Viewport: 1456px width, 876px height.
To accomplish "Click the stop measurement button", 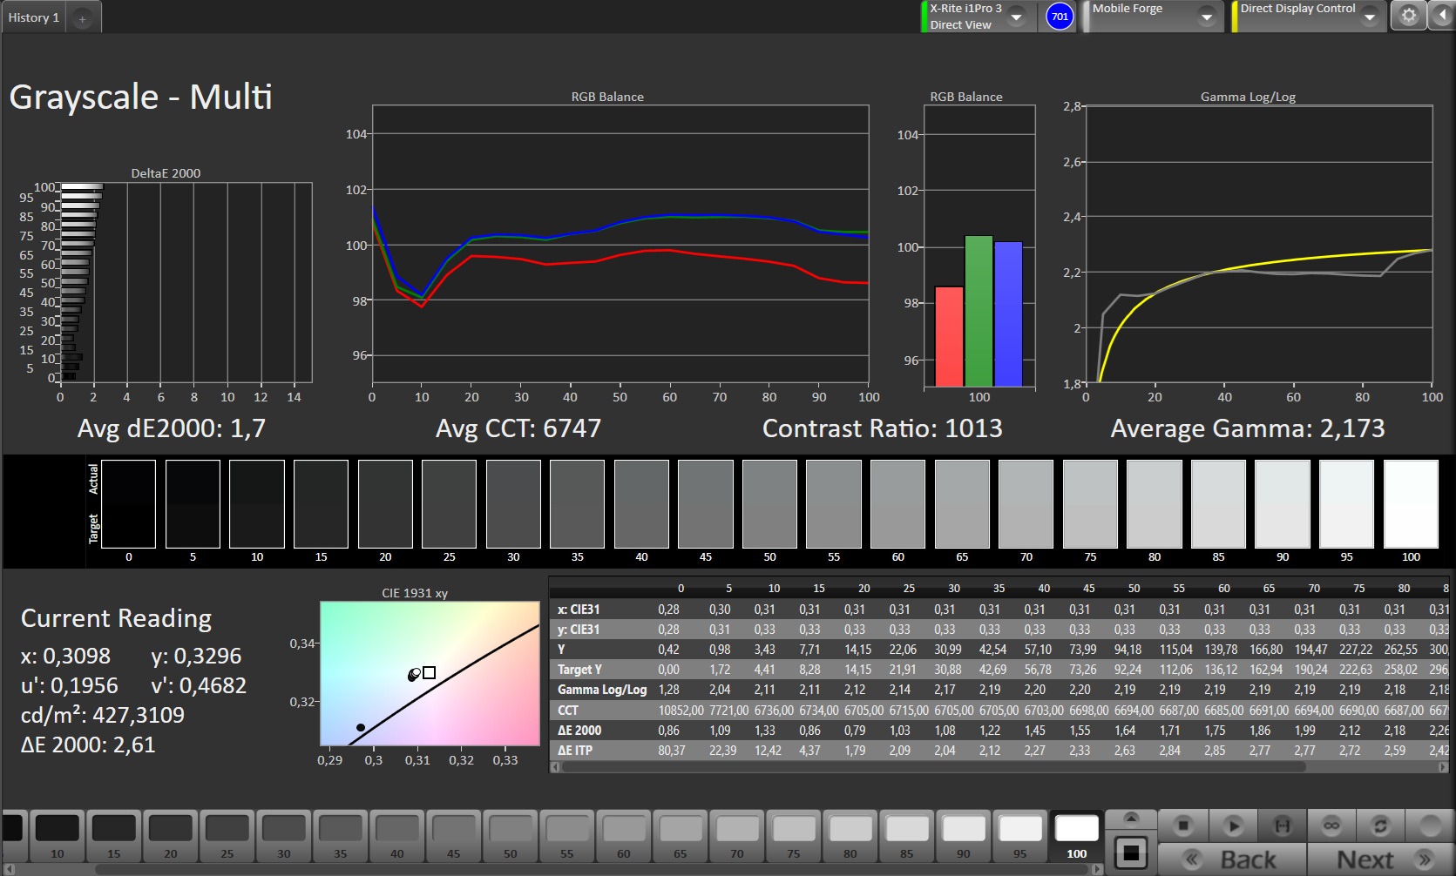I will coord(1182,825).
